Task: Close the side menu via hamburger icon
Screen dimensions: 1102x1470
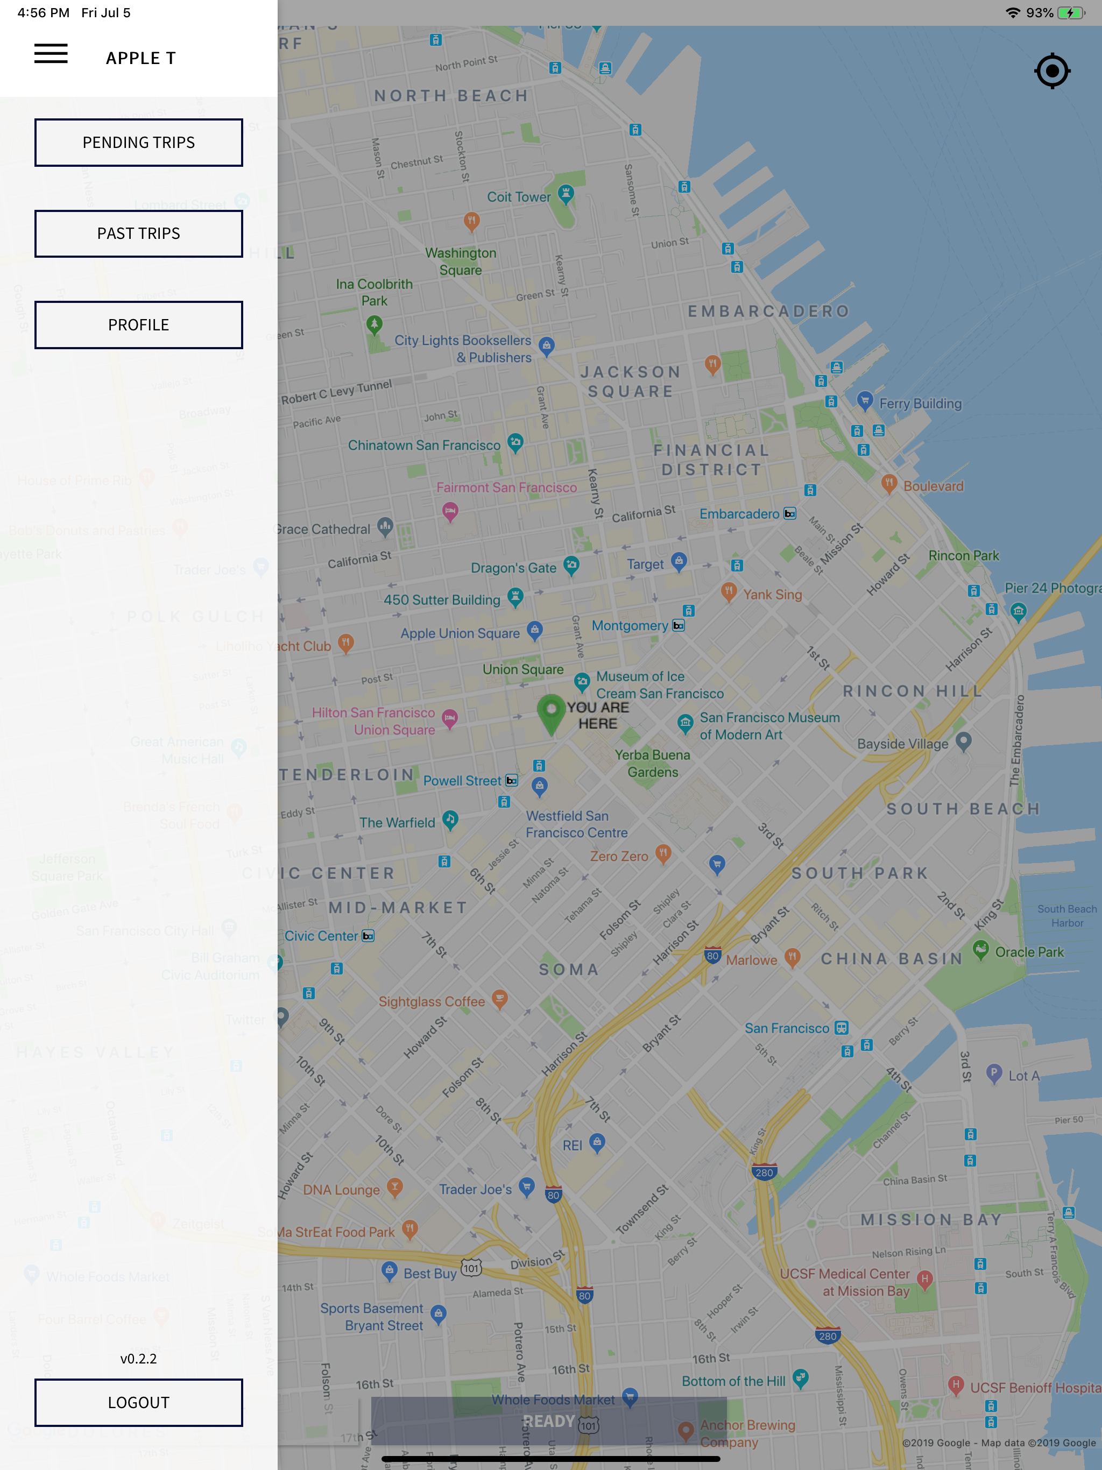Action: click(x=51, y=54)
